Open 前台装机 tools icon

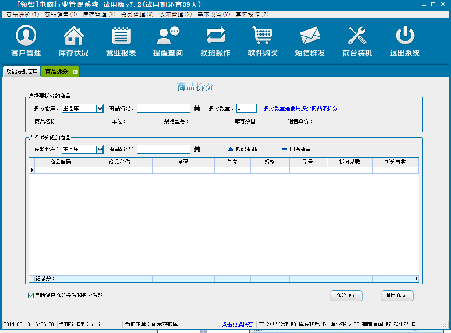pyautogui.click(x=357, y=36)
